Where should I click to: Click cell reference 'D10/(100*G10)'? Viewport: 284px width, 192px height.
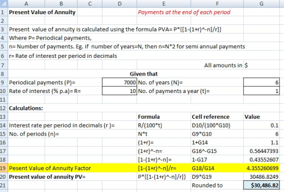(x=211, y=125)
